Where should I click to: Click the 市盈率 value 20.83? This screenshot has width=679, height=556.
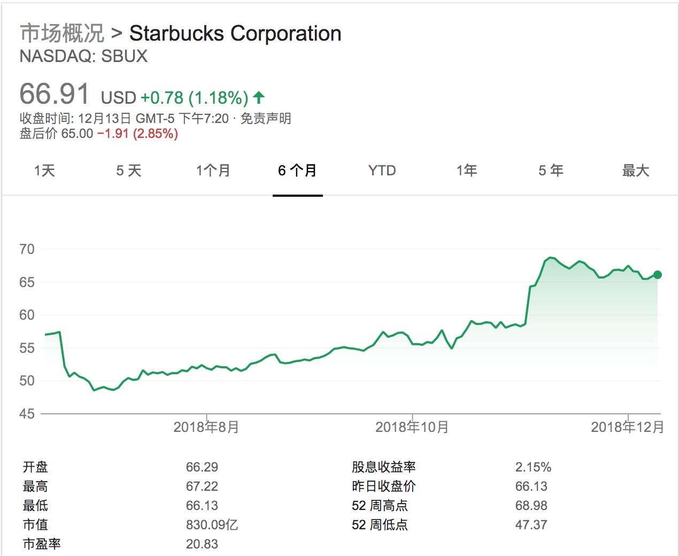(202, 544)
